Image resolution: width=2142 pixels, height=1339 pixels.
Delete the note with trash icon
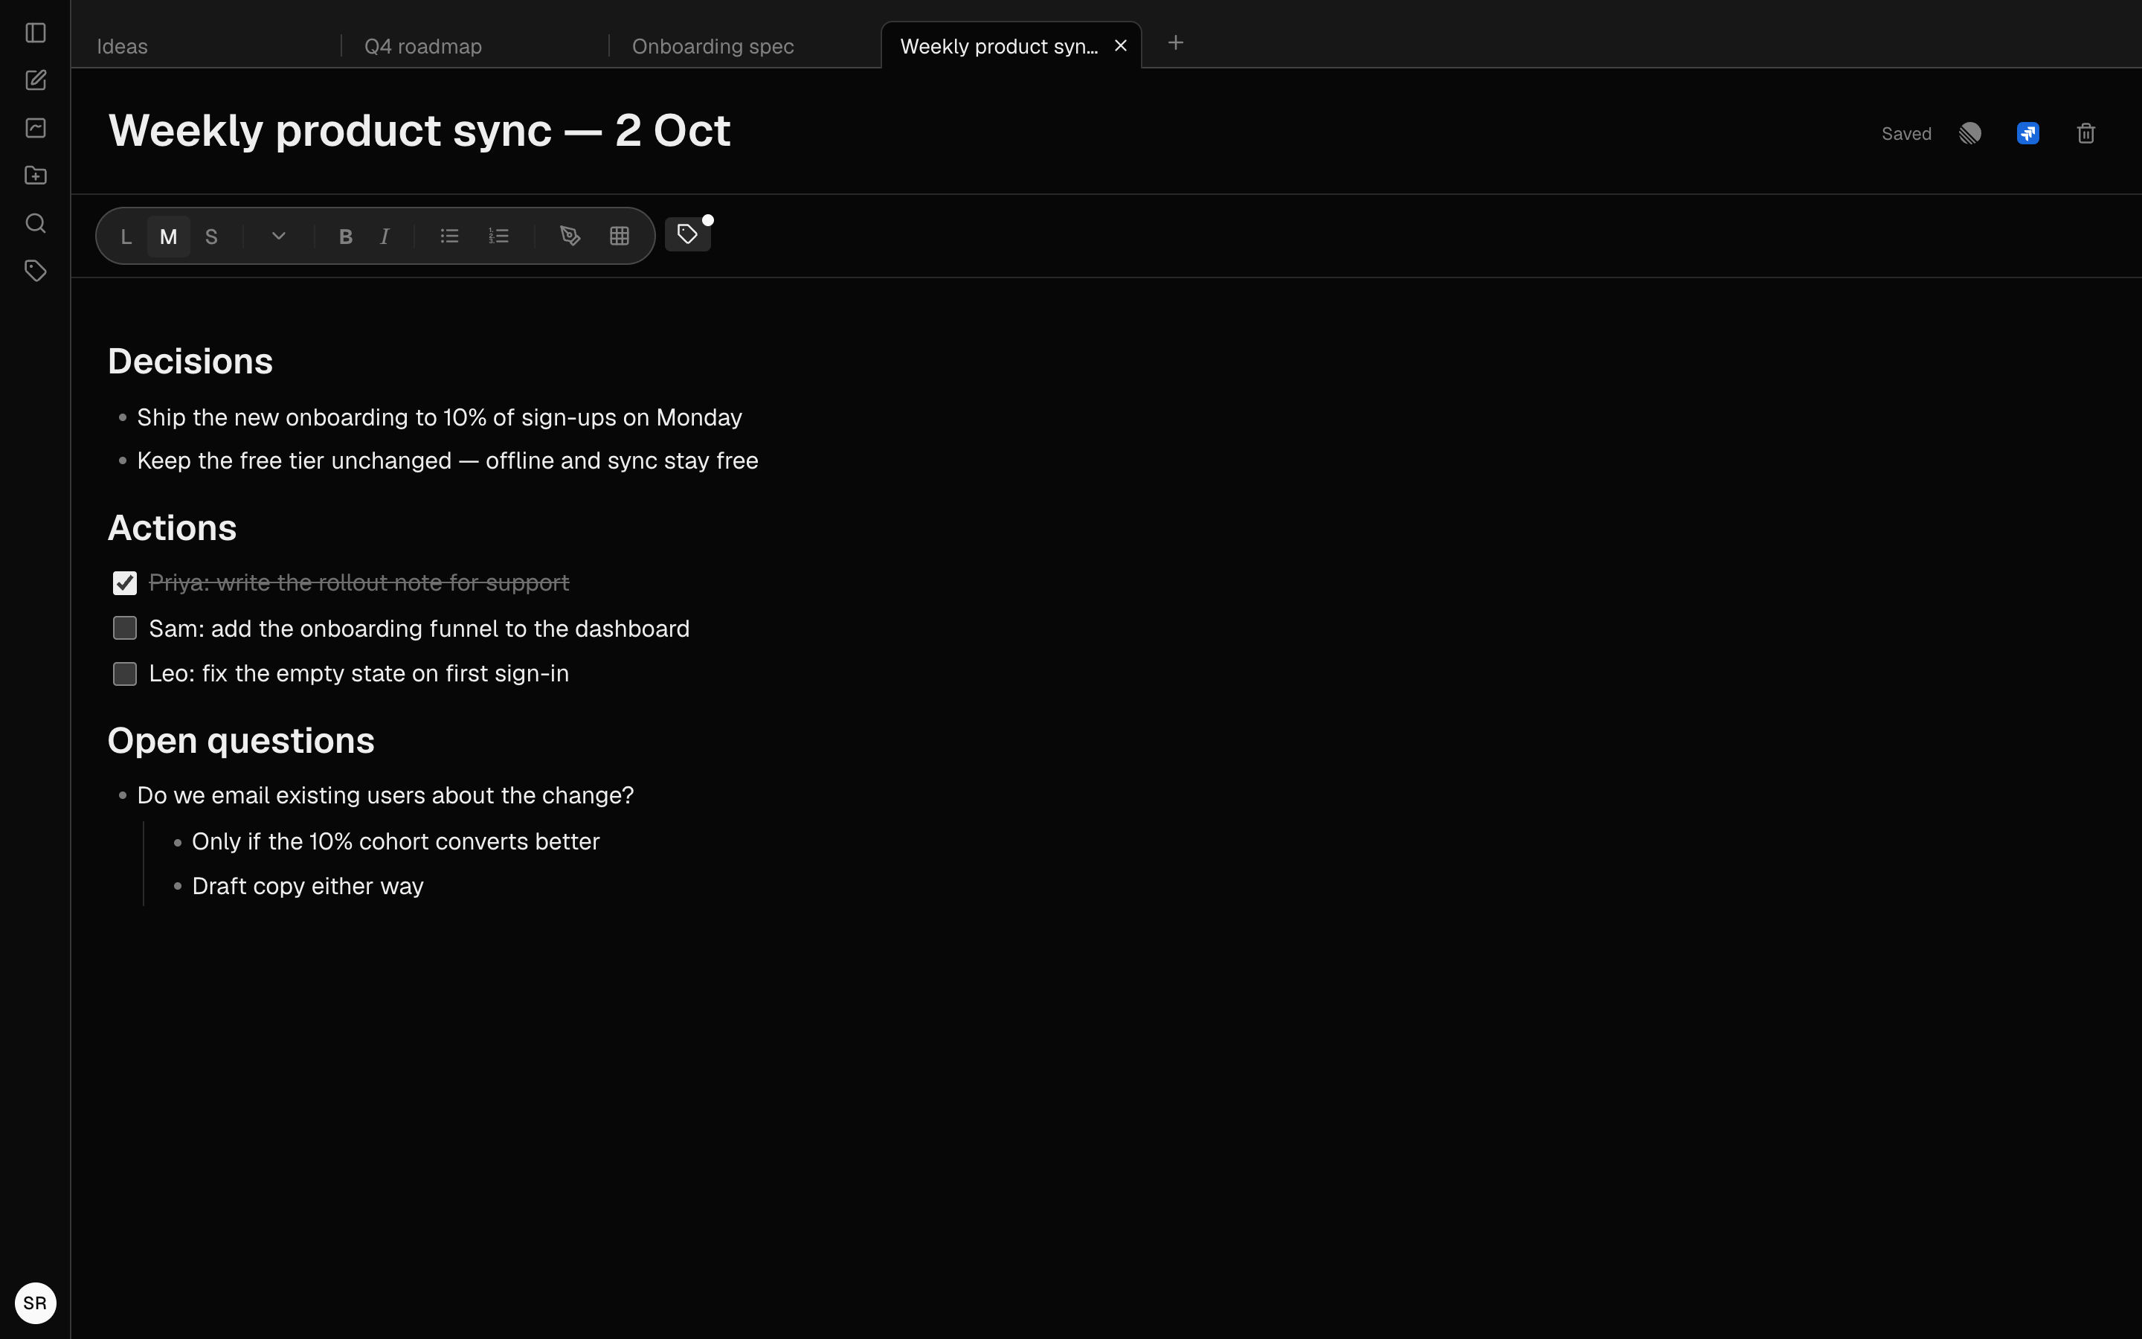pos(2086,134)
